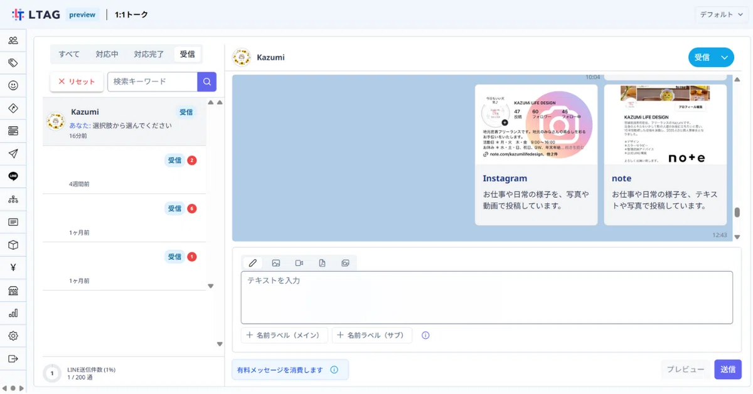Open the gear settings sidebar icon
This screenshot has width=753, height=394.
[x=13, y=336]
